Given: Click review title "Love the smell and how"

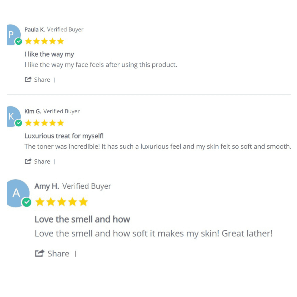Looking at the screenshot, I should [x=82, y=219].
